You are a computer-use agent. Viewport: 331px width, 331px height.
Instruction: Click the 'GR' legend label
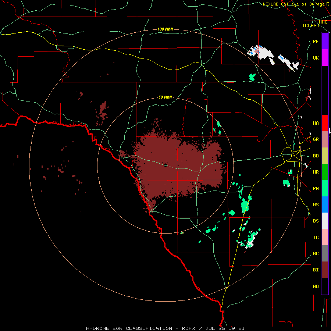point(316,139)
